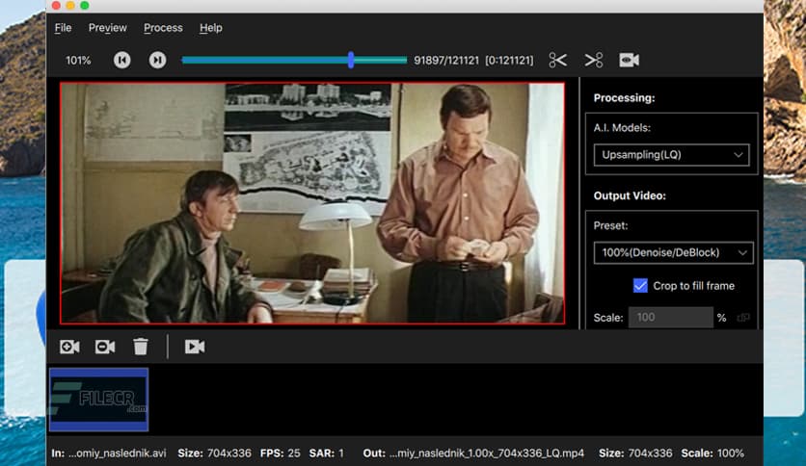Viewport: 806px width, 466px height.
Task: Click the play video processing icon
Action: point(195,347)
